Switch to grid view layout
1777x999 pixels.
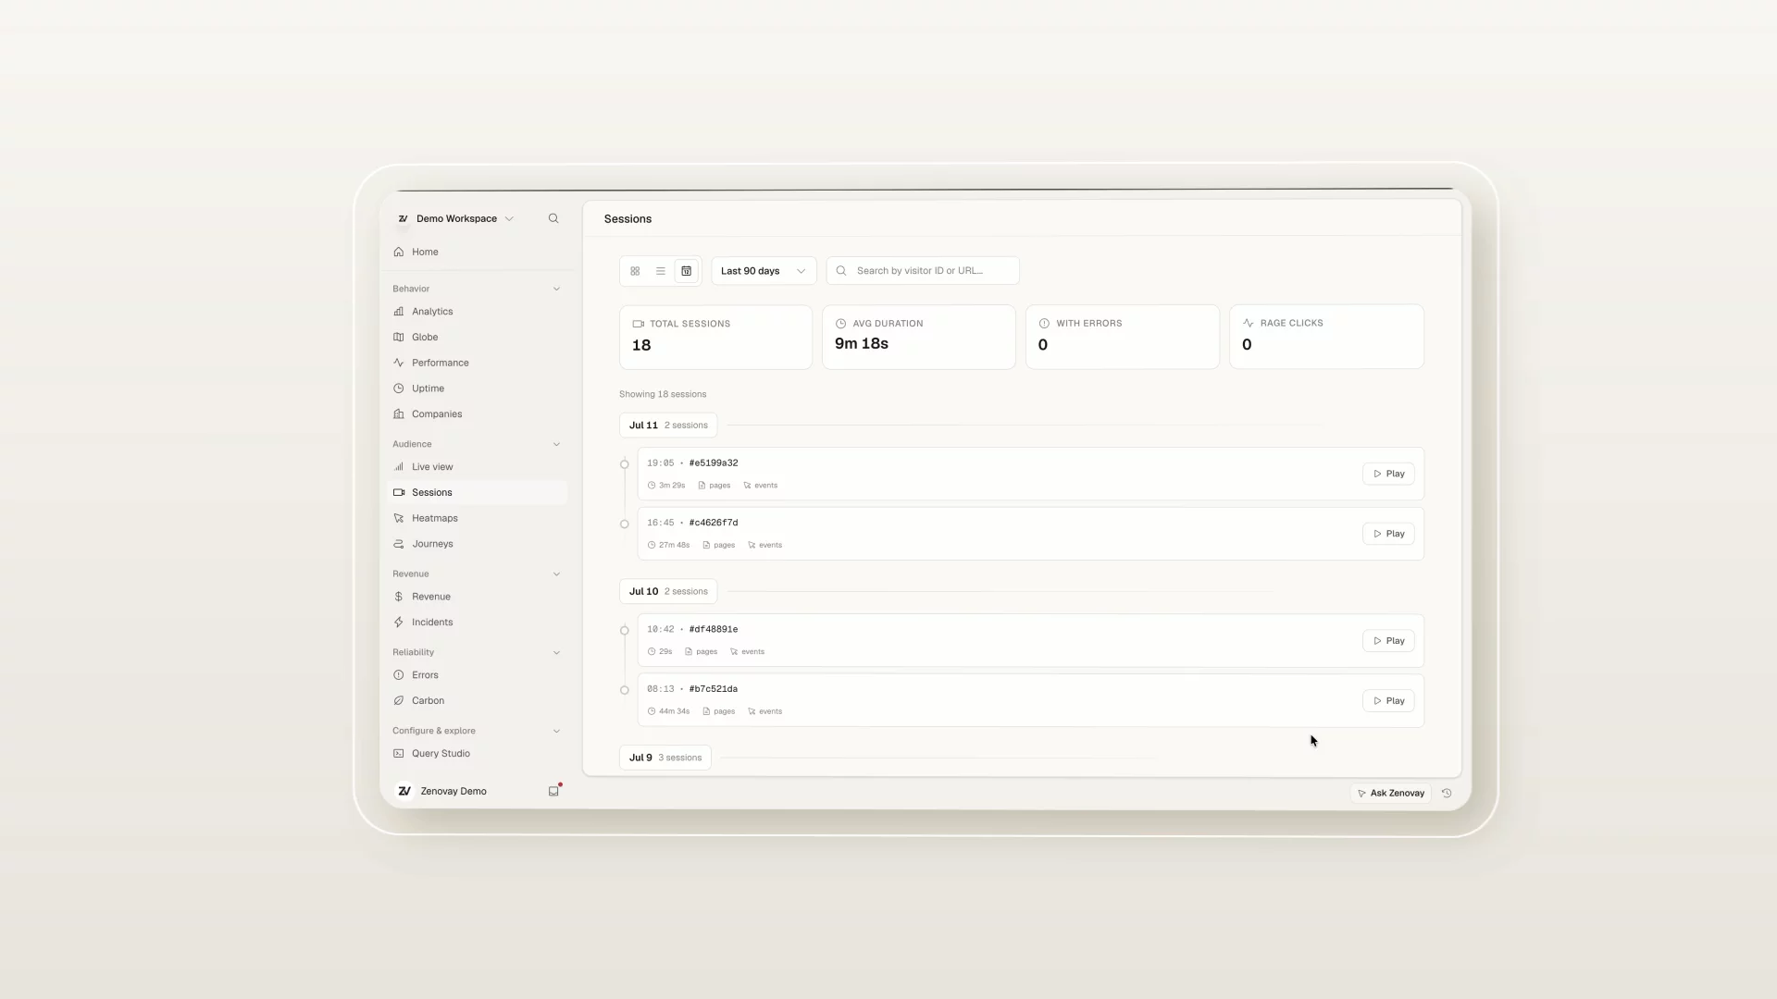click(635, 271)
